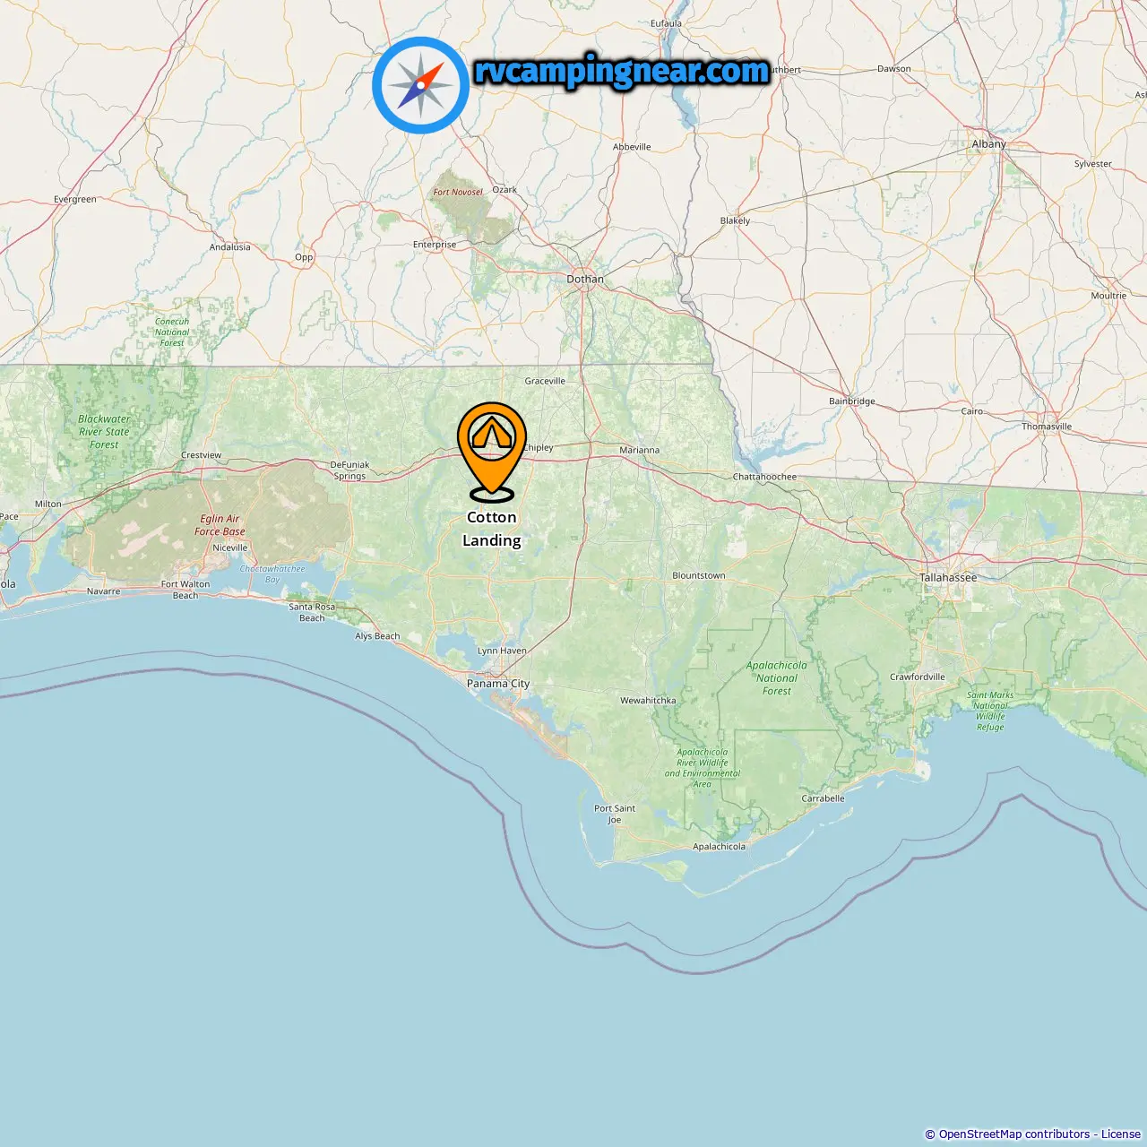Image resolution: width=1147 pixels, height=1147 pixels.
Task: Select the Apalachicola National Forest label
Action: pos(777,677)
